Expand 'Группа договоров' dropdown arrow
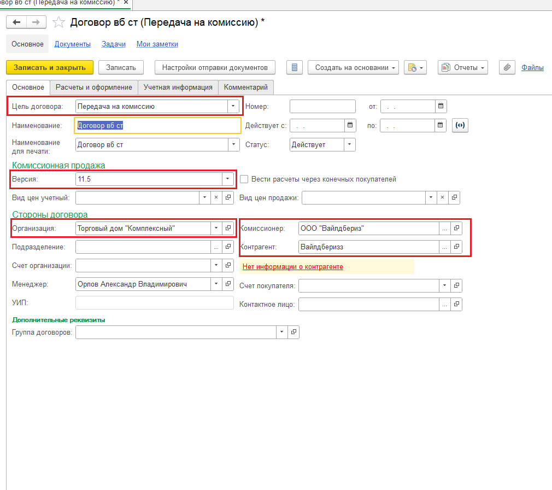The width and height of the screenshot is (552, 490). pos(281,332)
